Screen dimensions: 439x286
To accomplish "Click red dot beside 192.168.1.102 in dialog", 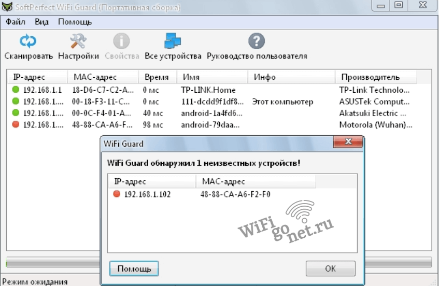I will tap(117, 194).
